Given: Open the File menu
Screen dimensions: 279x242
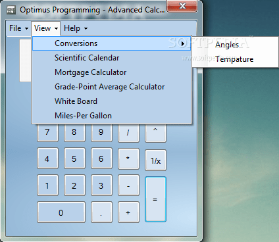Looking at the screenshot, I should [18, 28].
